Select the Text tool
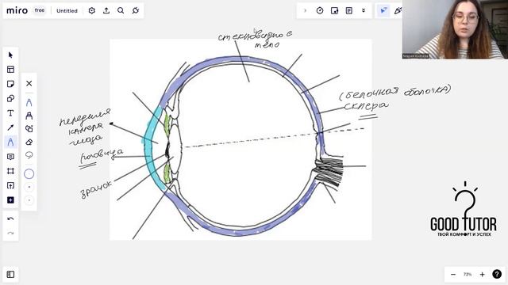The height and width of the screenshot is (285, 508). coord(10,113)
